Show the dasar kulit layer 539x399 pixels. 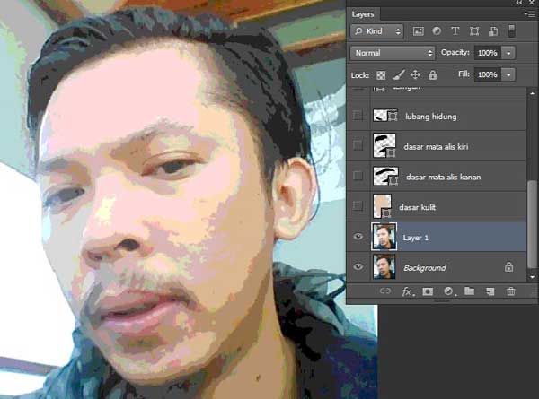coord(358,206)
